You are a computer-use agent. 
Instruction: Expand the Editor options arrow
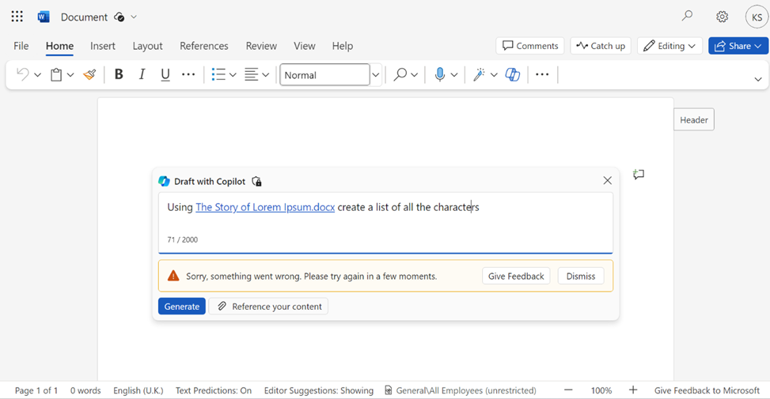(x=494, y=75)
